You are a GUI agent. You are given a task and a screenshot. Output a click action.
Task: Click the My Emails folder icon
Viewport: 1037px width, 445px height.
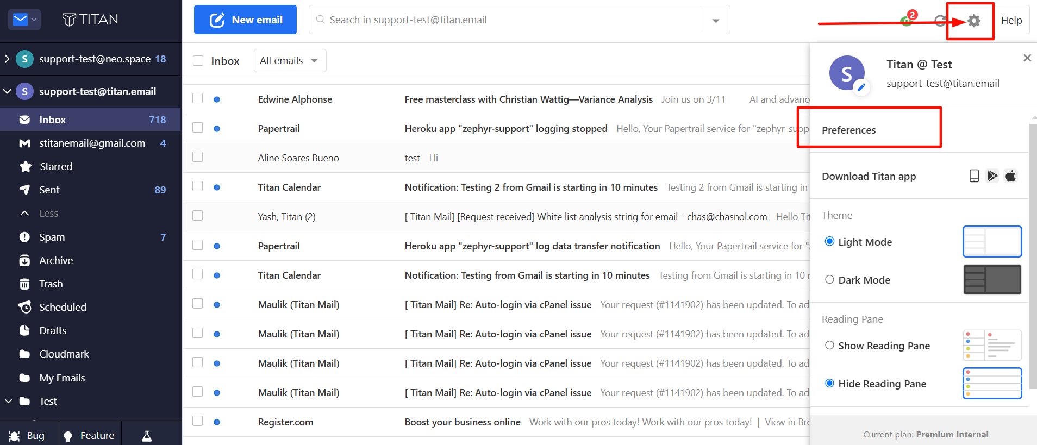click(x=24, y=378)
